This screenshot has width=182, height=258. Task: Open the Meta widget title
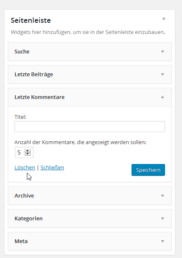click(21, 241)
